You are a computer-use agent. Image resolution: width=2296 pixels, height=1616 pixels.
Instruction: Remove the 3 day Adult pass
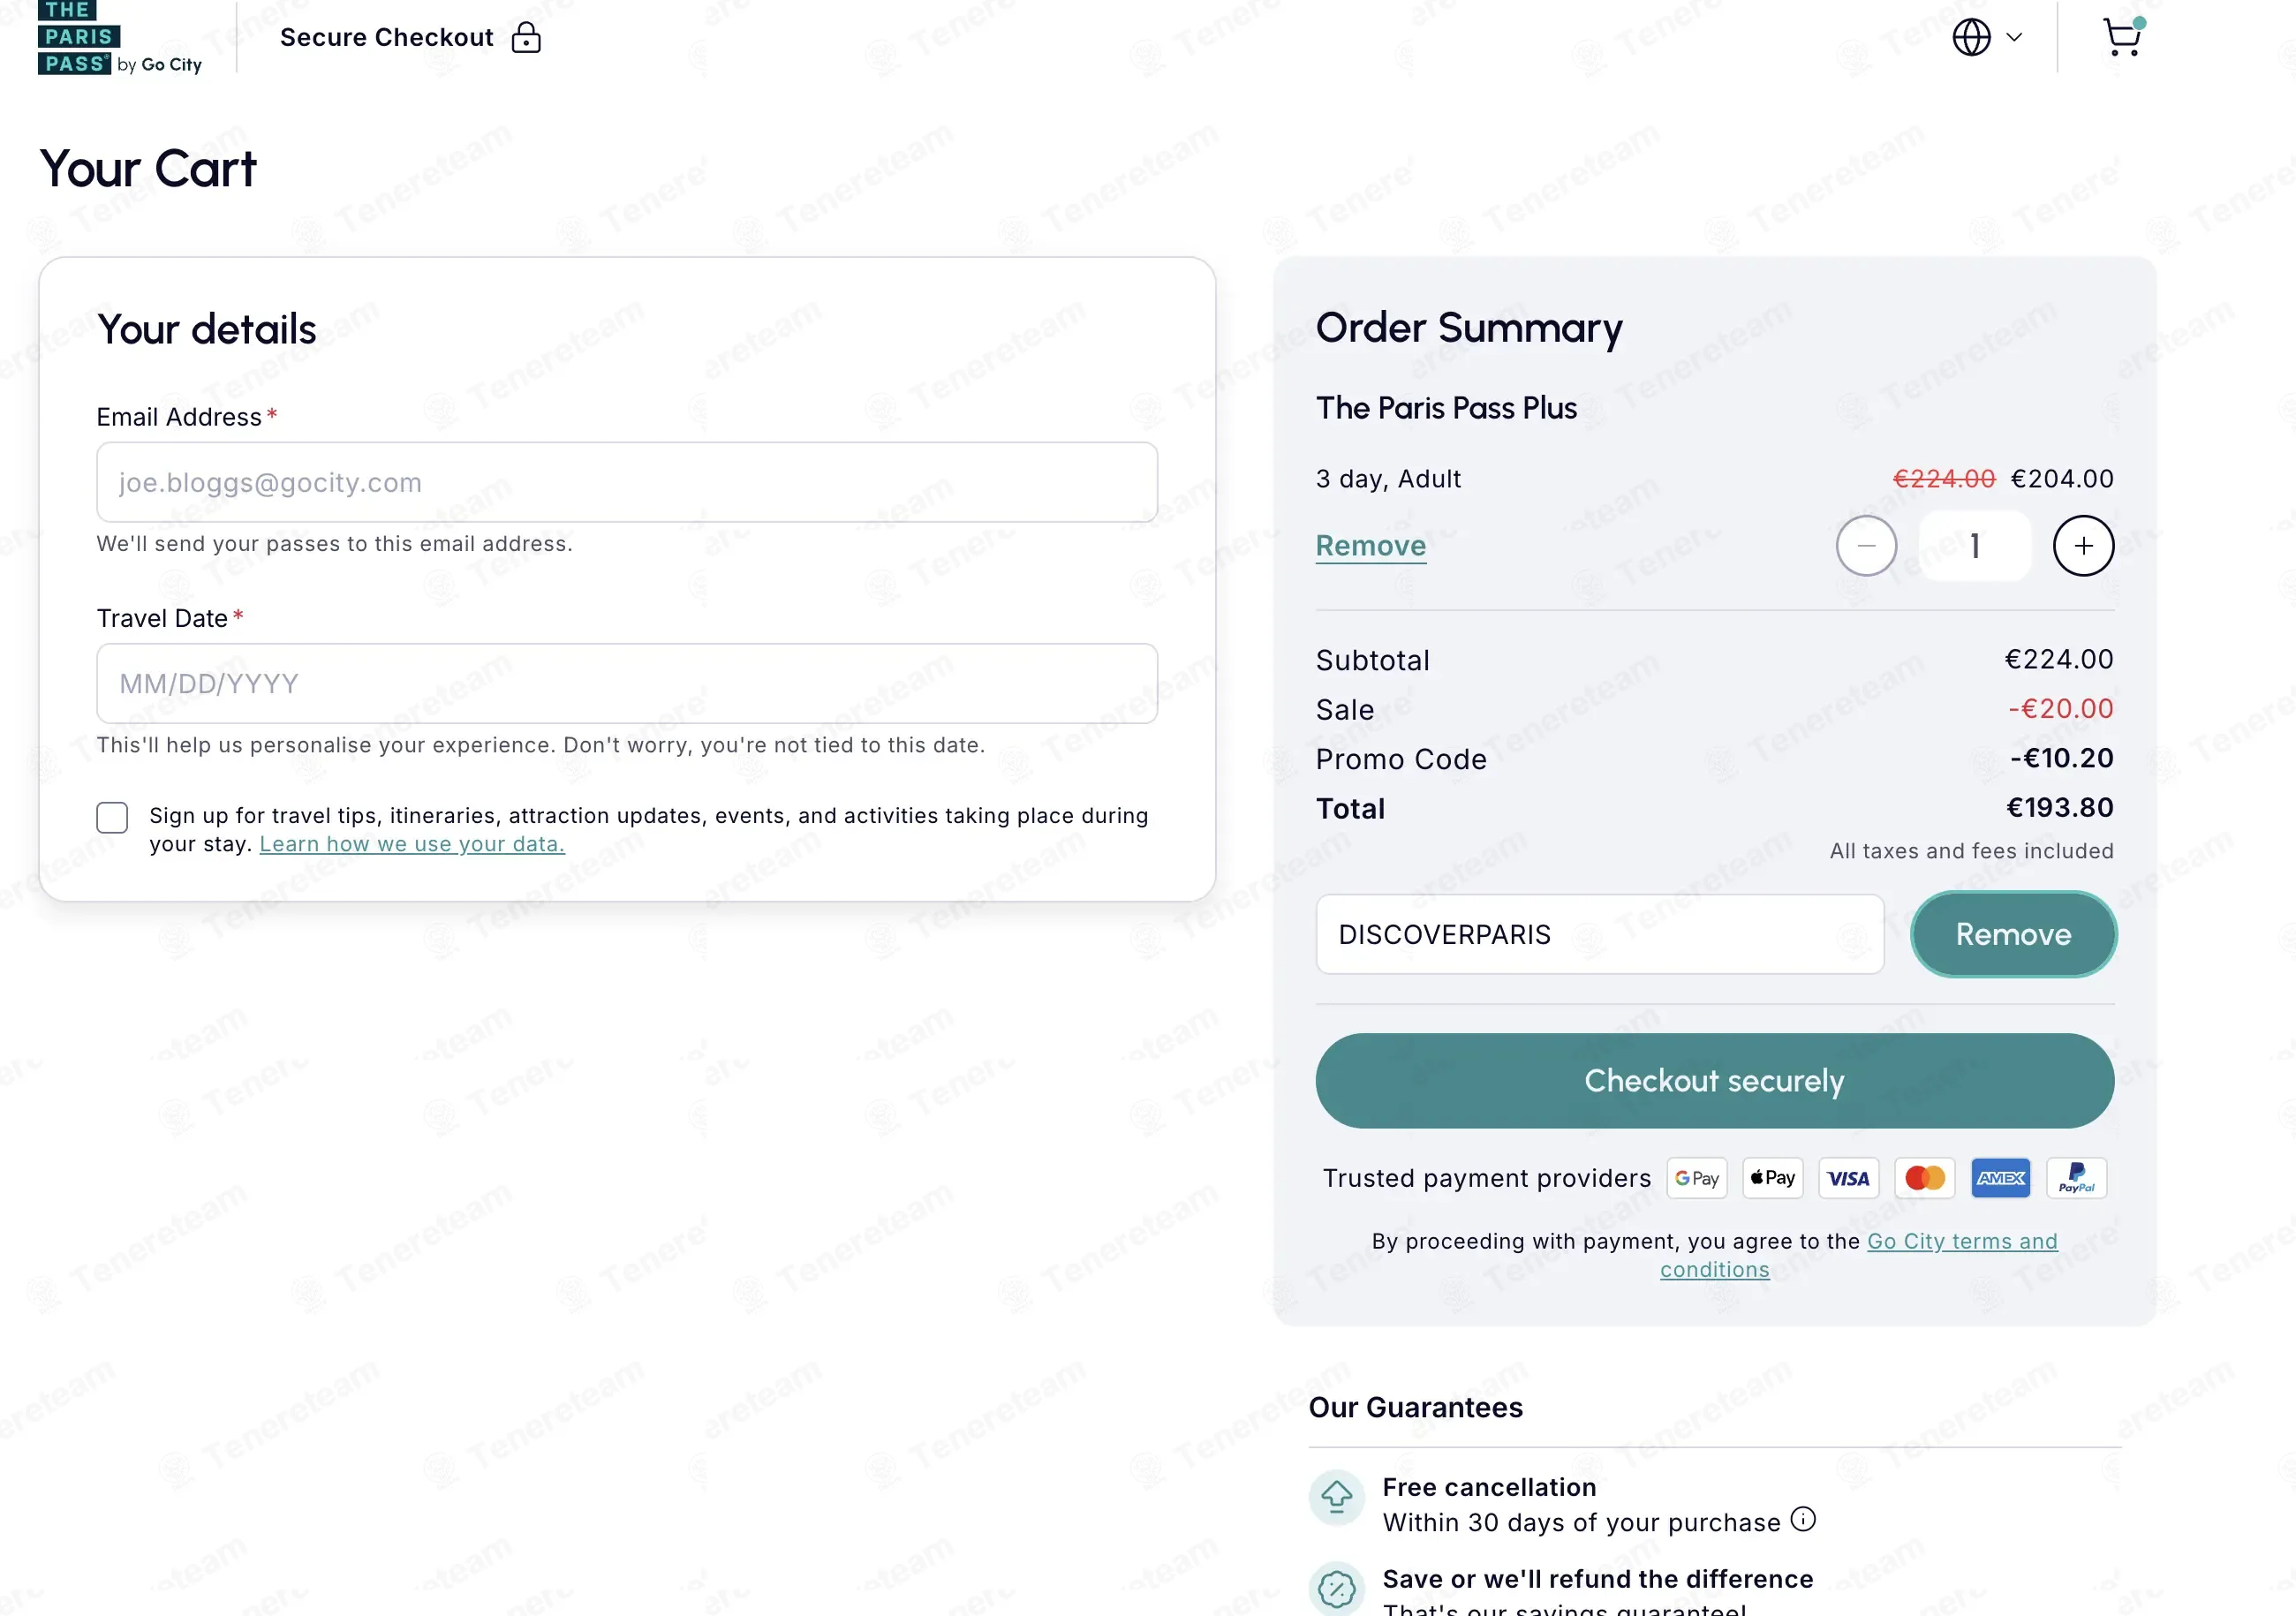tap(1370, 546)
